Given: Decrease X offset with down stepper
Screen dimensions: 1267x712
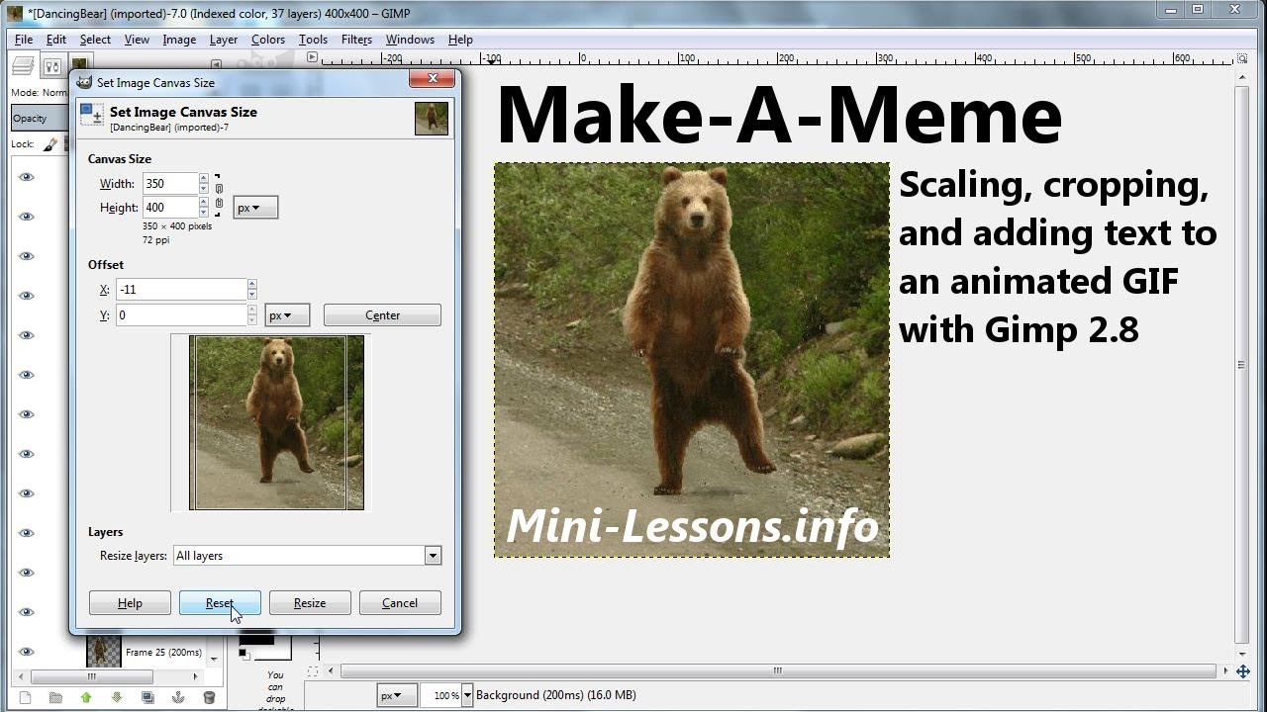Looking at the screenshot, I should [251, 294].
